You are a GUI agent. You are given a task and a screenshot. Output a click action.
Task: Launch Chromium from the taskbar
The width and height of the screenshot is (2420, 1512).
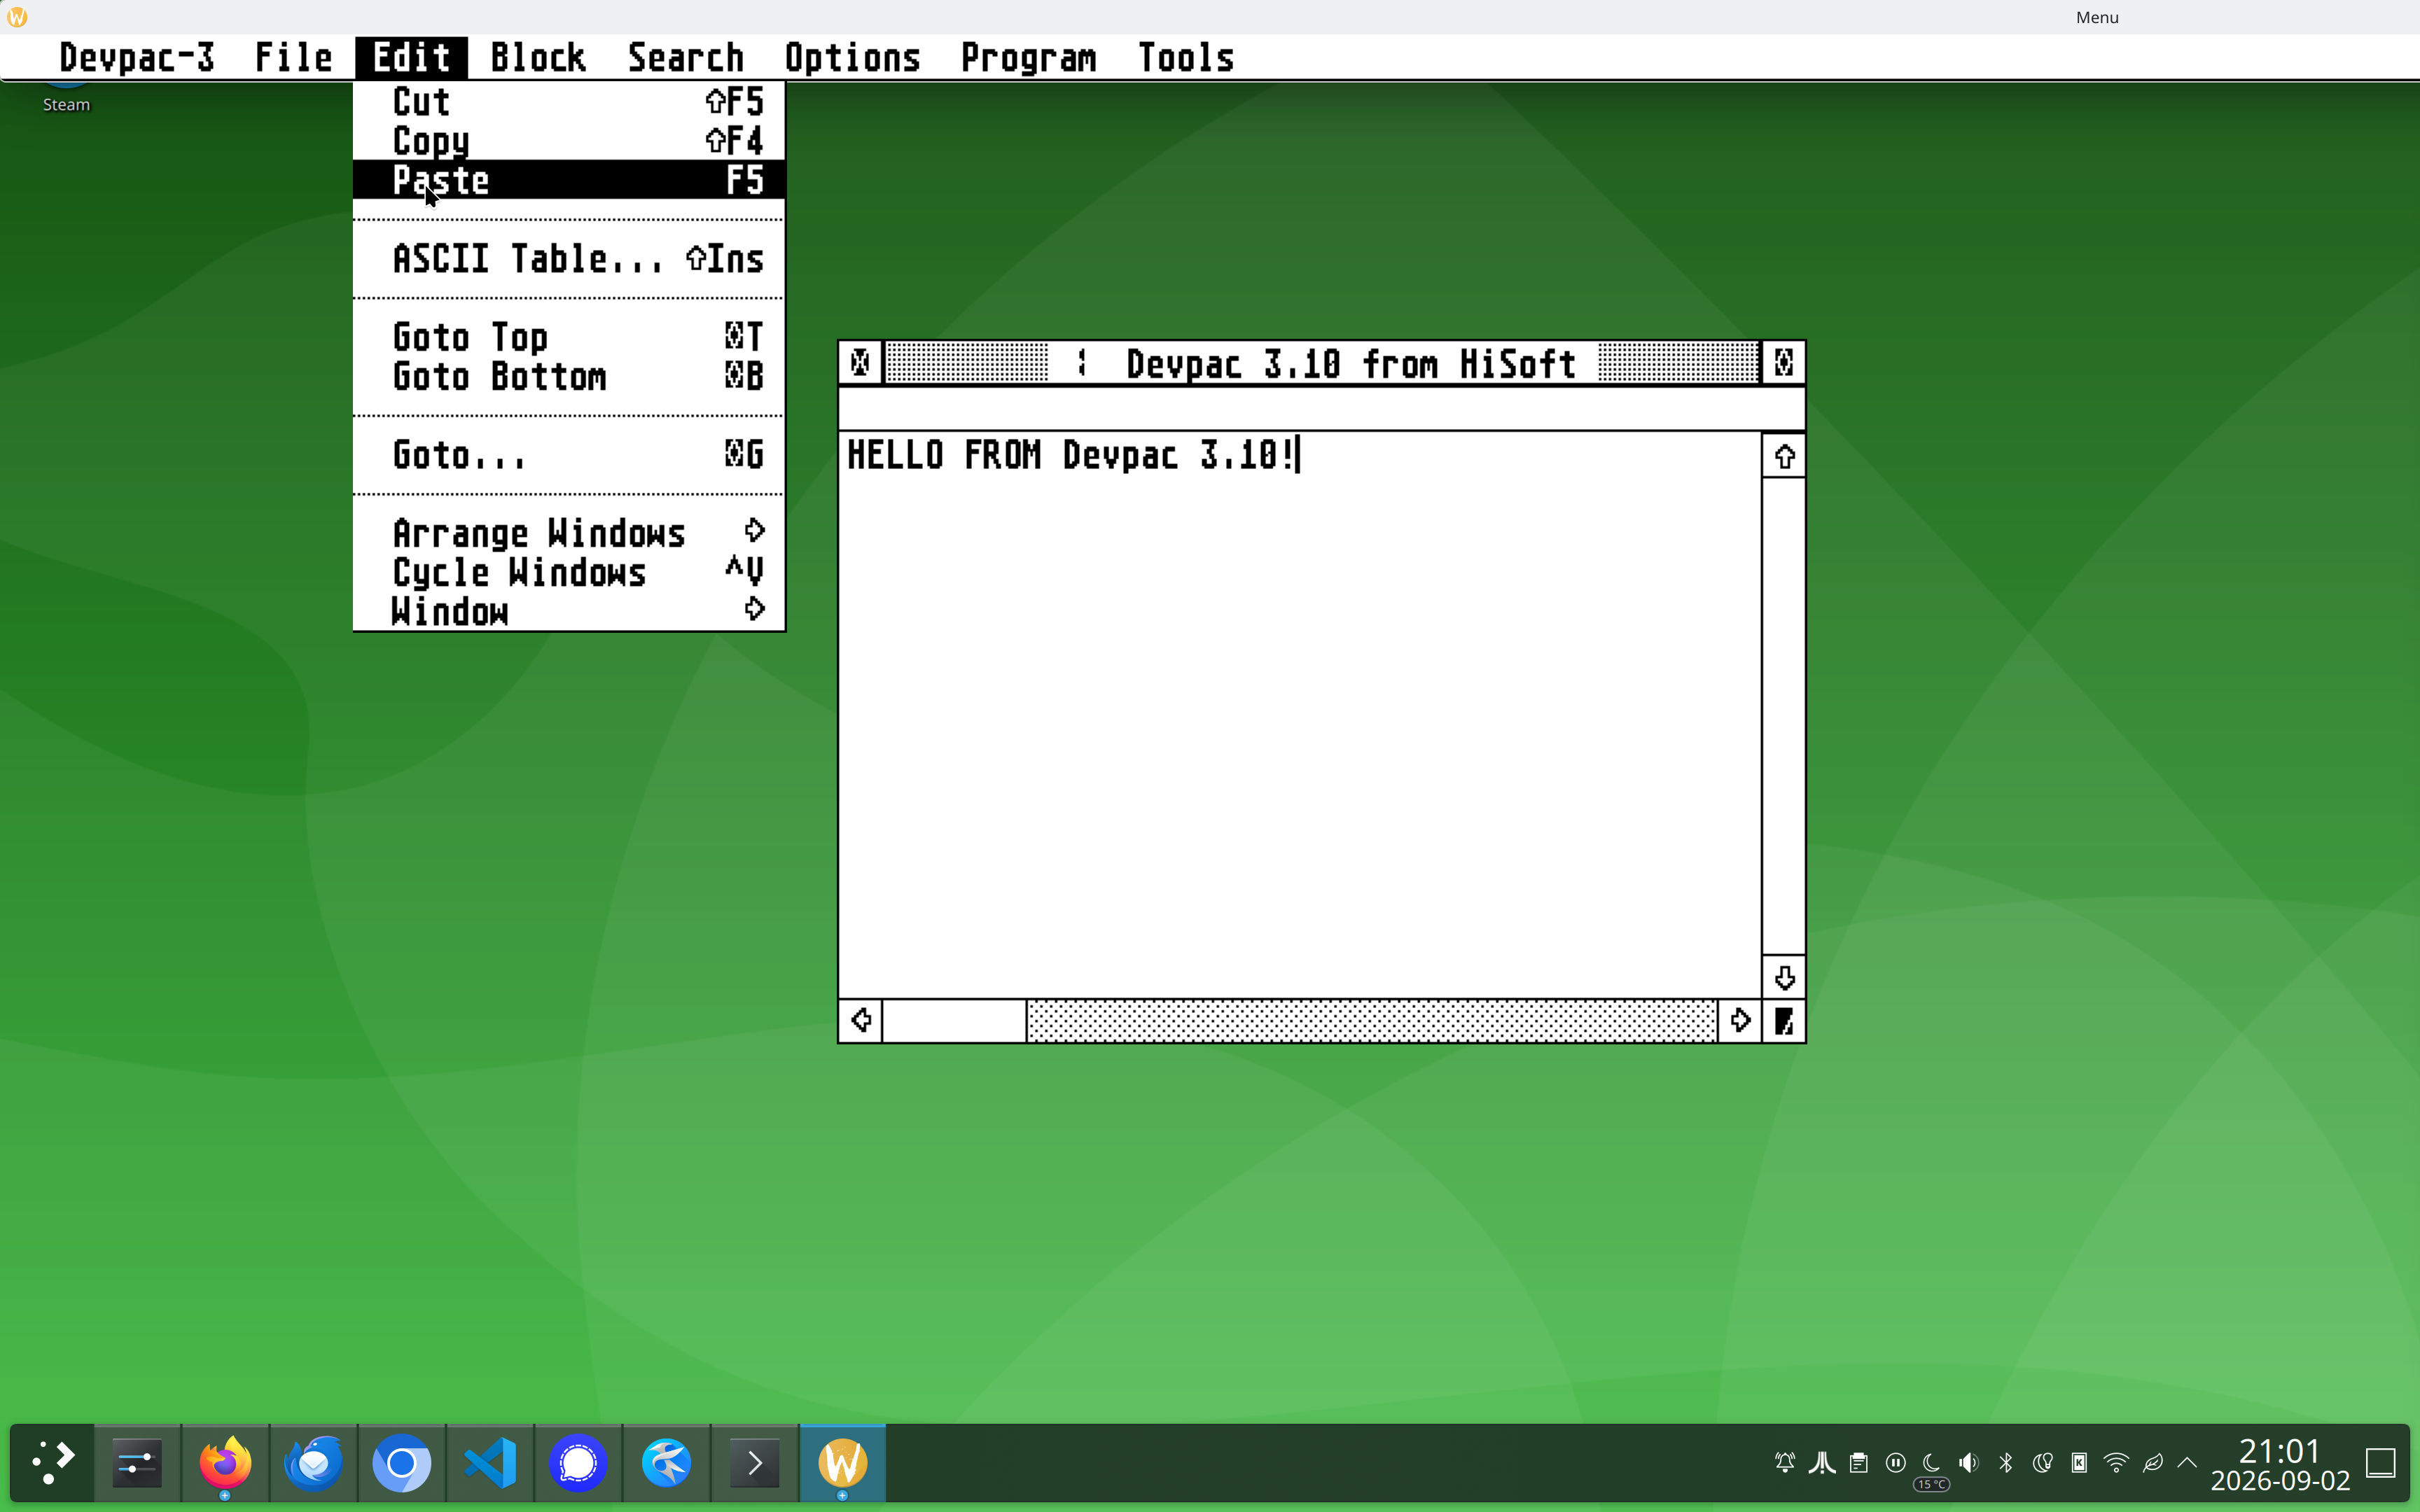[401, 1463]
